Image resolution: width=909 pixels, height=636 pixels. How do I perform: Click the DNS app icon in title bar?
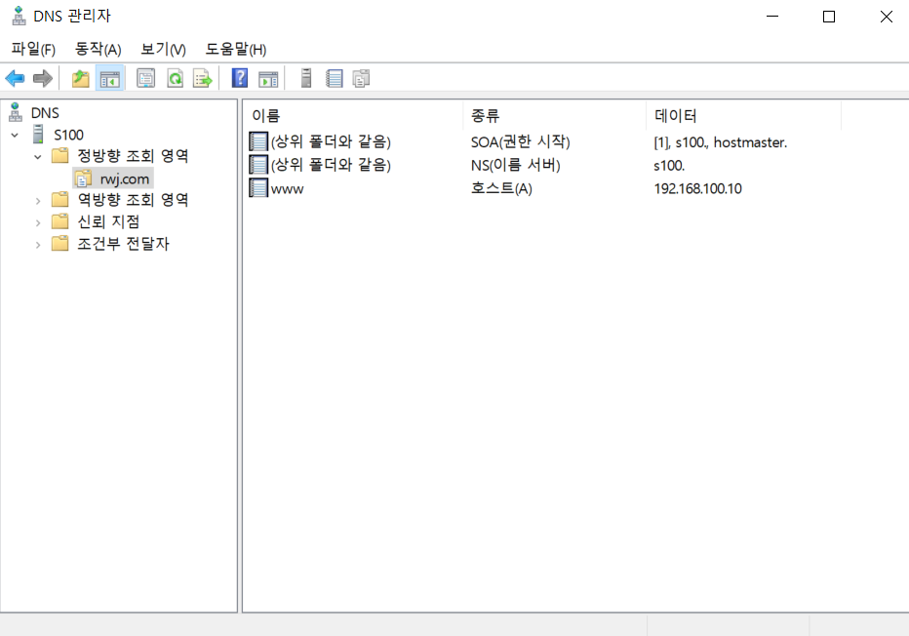click(19, 16)
